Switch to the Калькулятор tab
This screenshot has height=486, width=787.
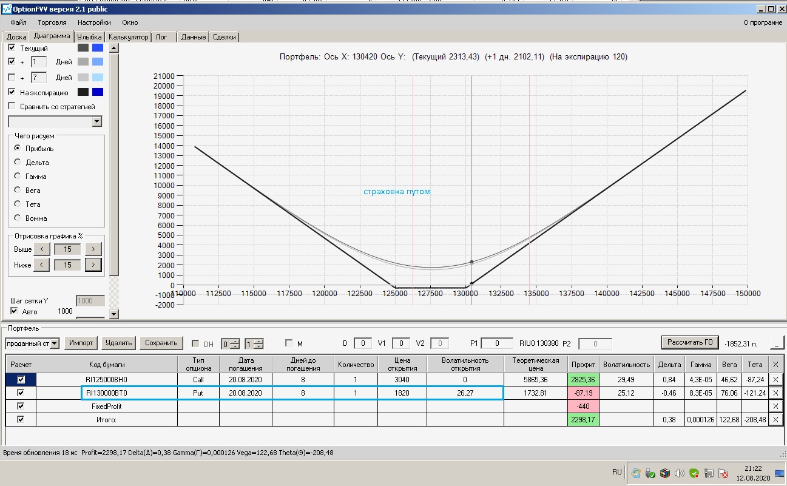(128, 37)
